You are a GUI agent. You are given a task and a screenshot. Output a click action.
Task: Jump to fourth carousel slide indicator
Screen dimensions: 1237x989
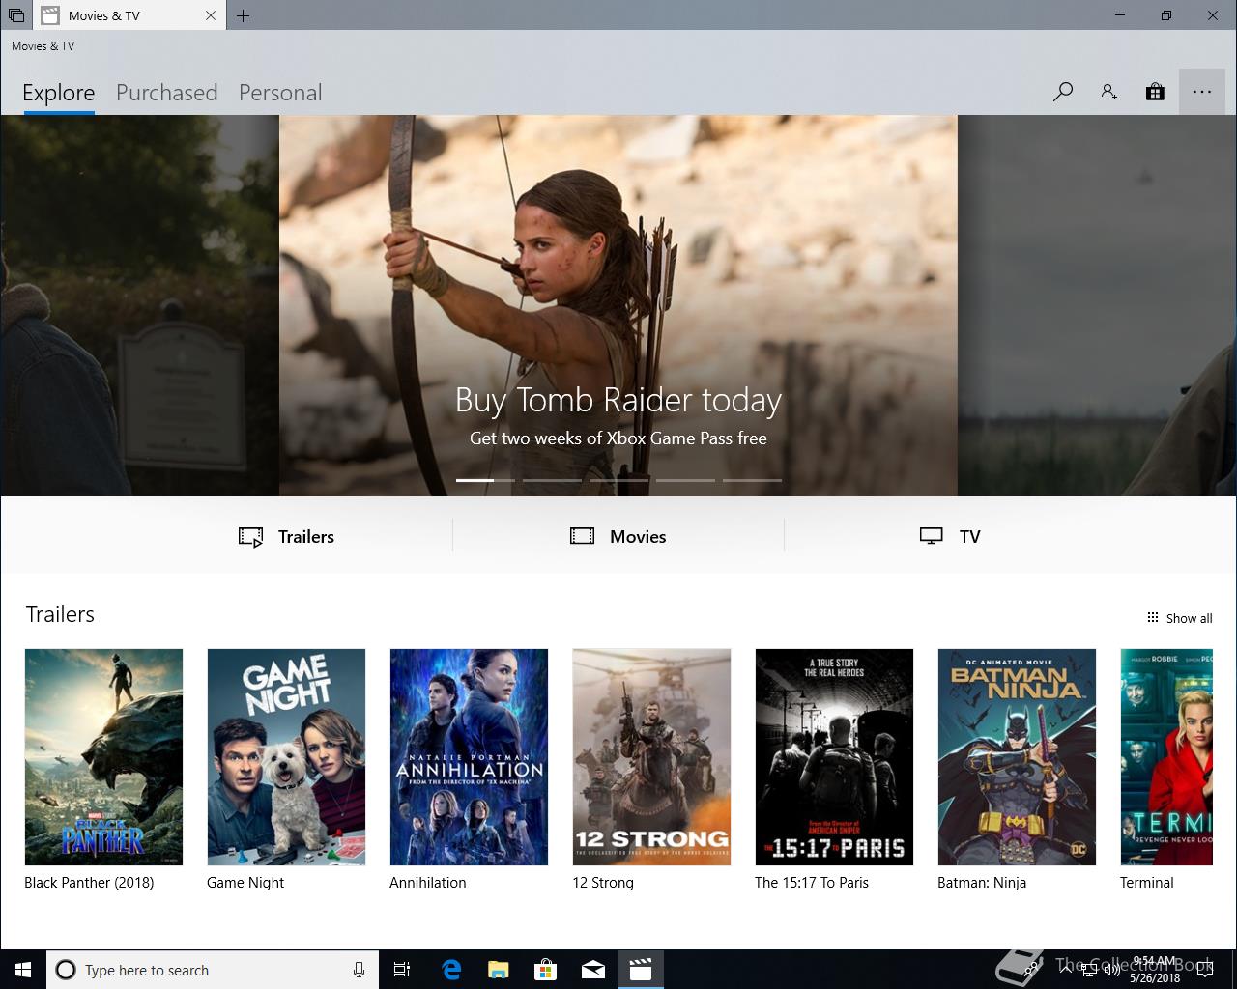pyautogui.click(x=685, y=480)
